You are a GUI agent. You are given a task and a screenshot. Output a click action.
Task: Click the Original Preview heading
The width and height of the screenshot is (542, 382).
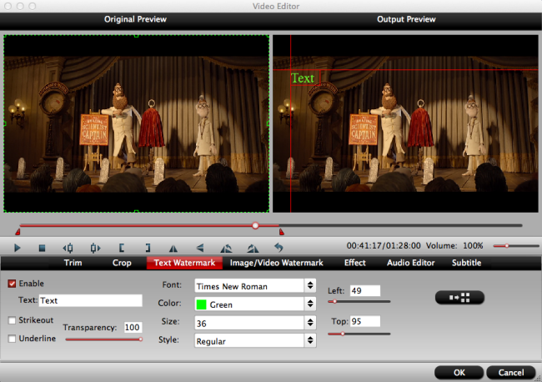(x=135, y=19)
